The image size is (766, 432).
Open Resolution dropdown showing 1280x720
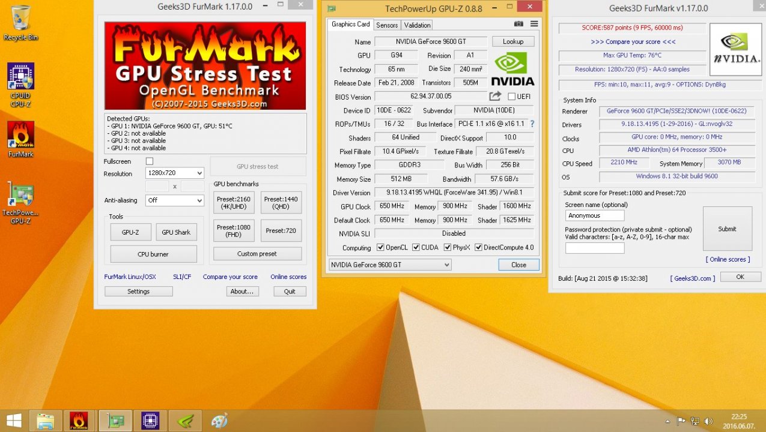(x=175, y=173)
